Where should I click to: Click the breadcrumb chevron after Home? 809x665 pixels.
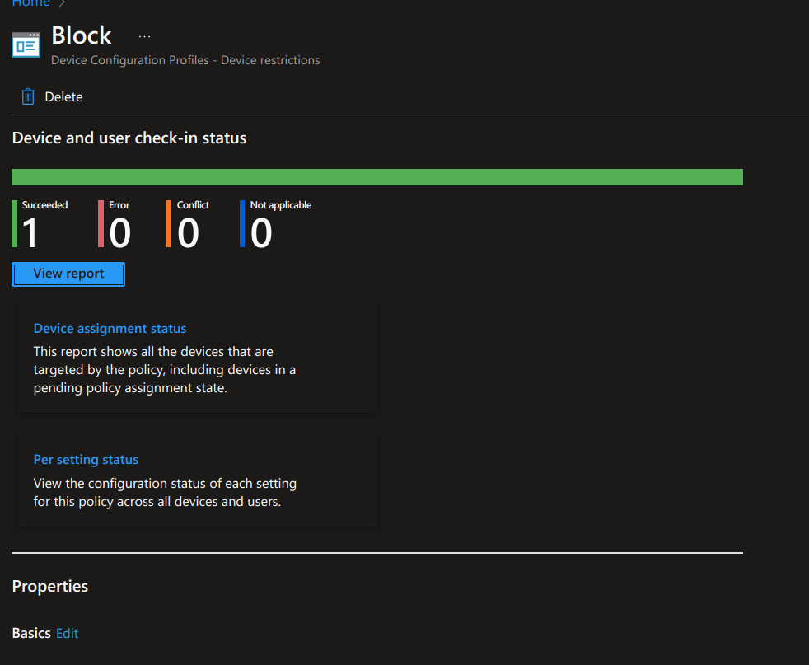(62, 3)
